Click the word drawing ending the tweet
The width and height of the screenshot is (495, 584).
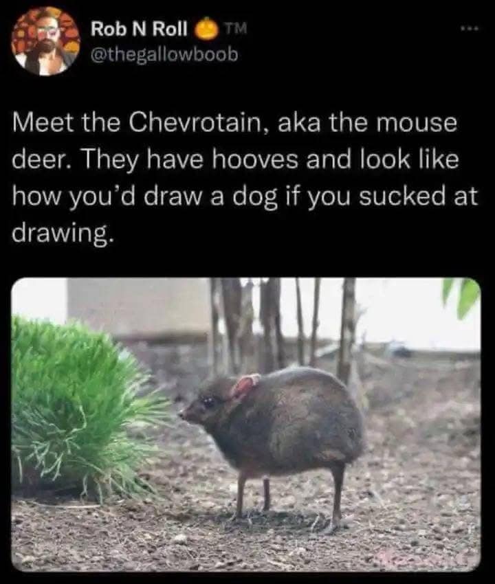61,234
